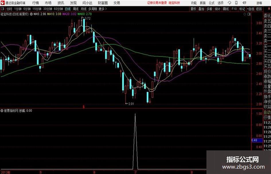
Task: Click the 游客 user label
Action: point(259,3)
